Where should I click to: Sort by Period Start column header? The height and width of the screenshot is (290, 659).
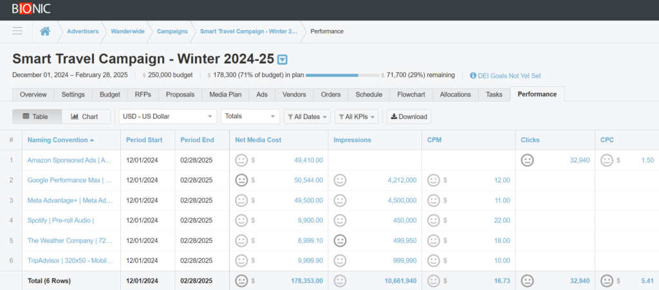pyautogui.click(x=144, y=140)
